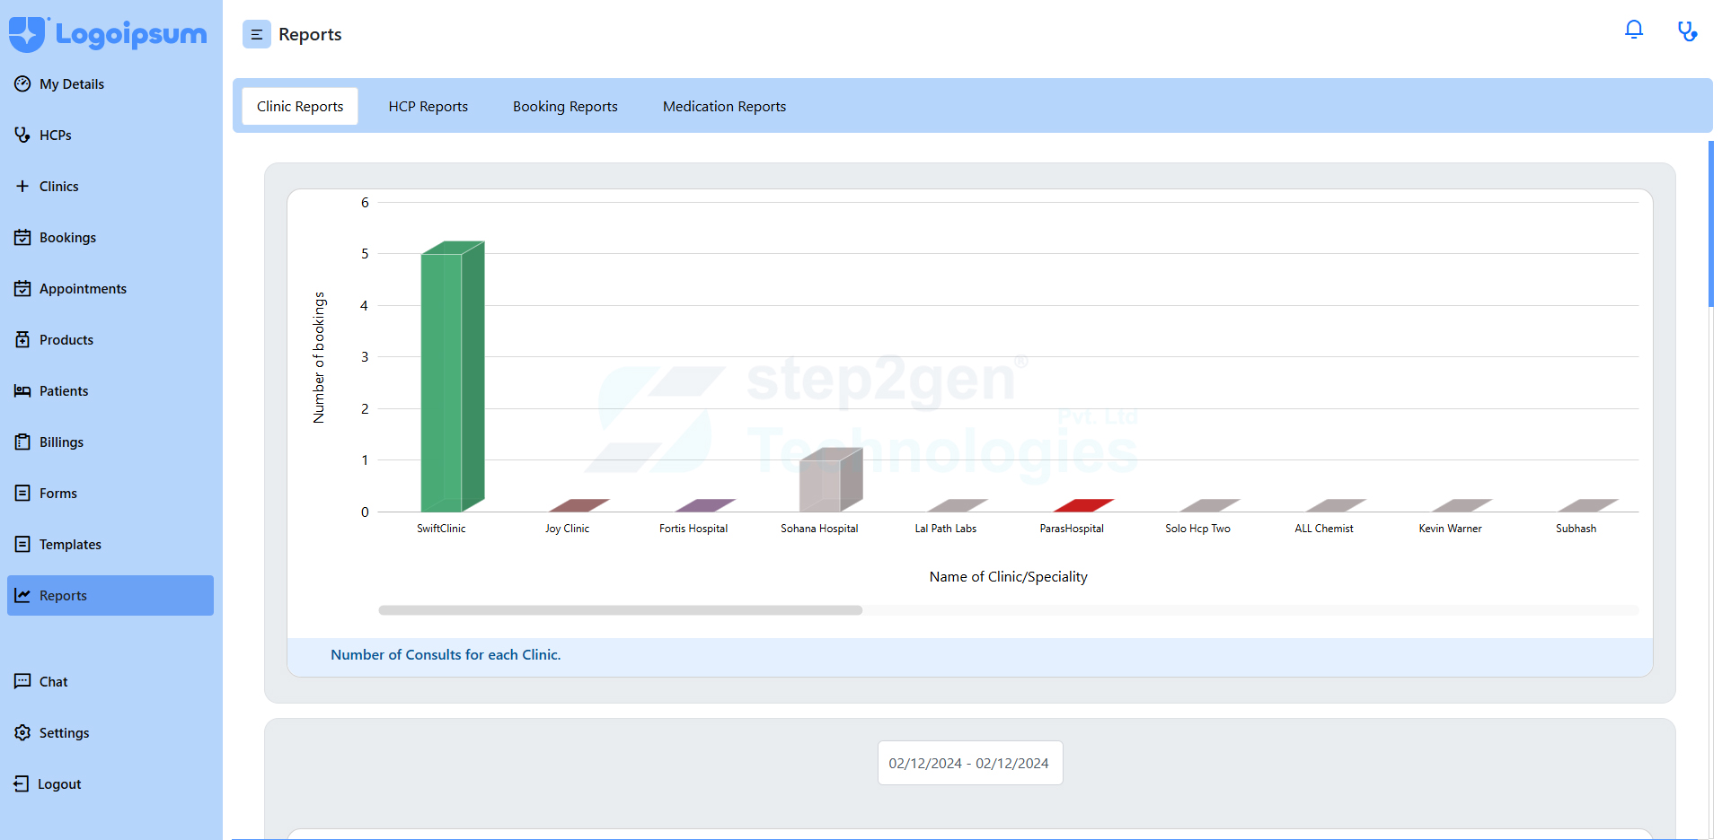
Task: Switch to HCP Reports tab
Action: [428, 106]
